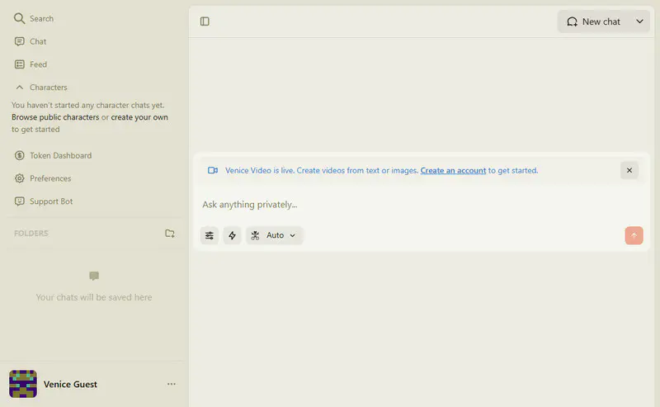
Task: Open chat settings sliders icon
Action: [210, 235]
